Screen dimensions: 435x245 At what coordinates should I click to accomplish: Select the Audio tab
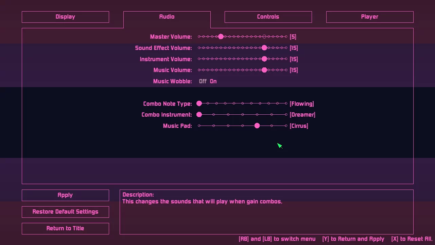coord(167,17)
